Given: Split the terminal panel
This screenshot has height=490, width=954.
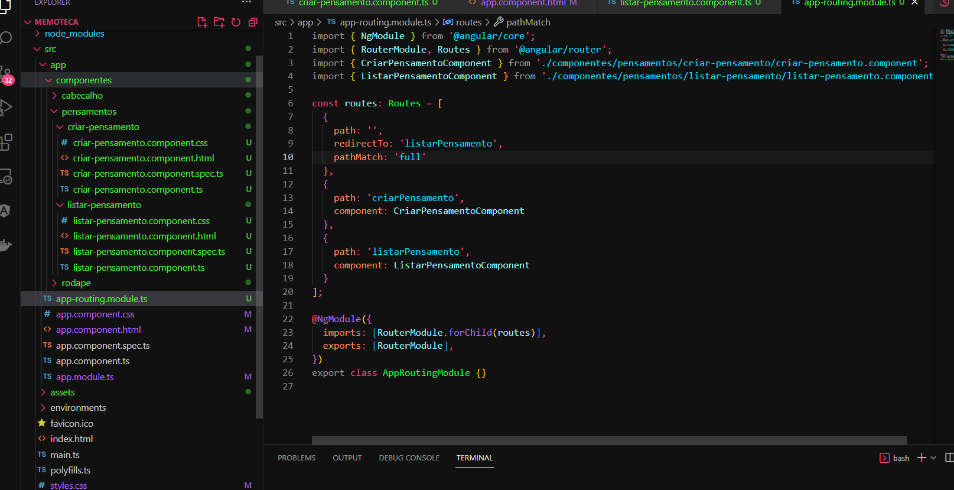Looking at the screenshot, I should coord(949,458).
